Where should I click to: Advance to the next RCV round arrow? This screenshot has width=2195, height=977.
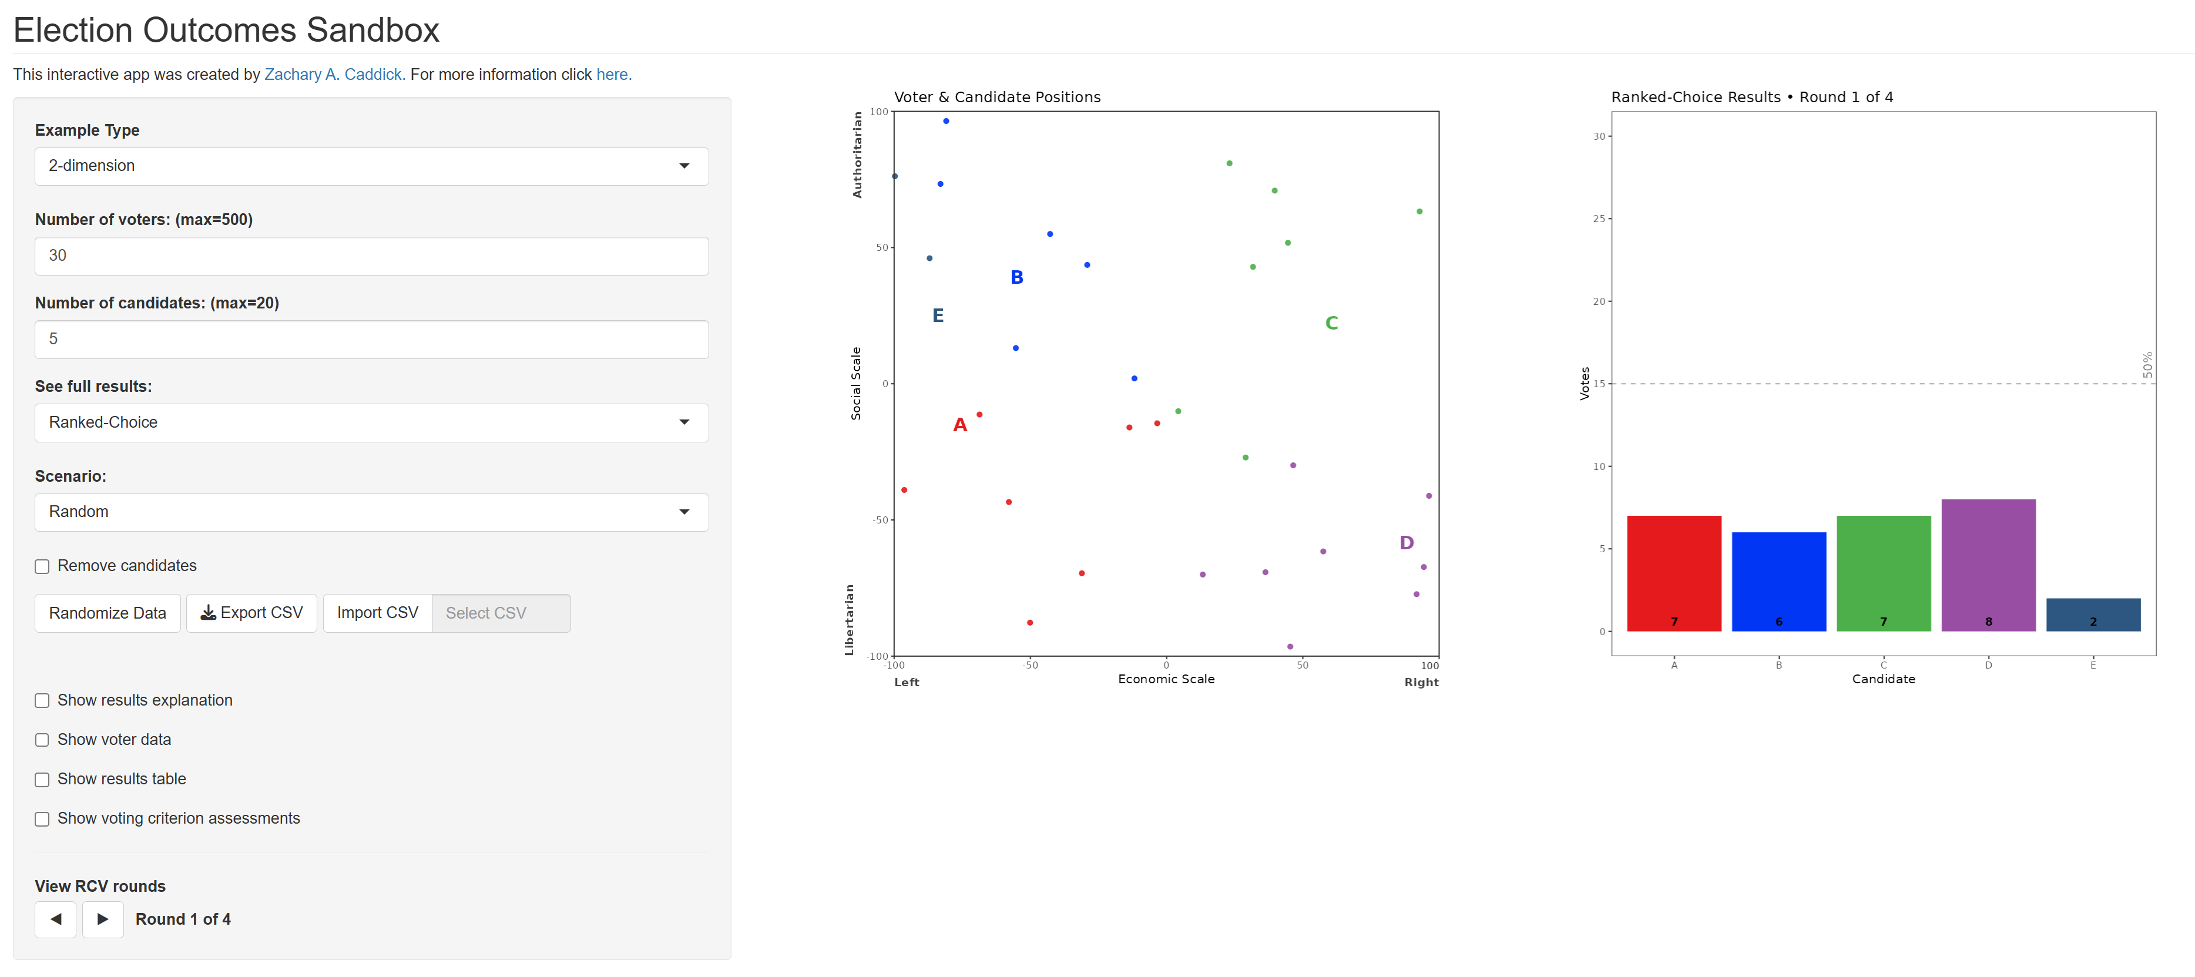click(x=102, y=919)
